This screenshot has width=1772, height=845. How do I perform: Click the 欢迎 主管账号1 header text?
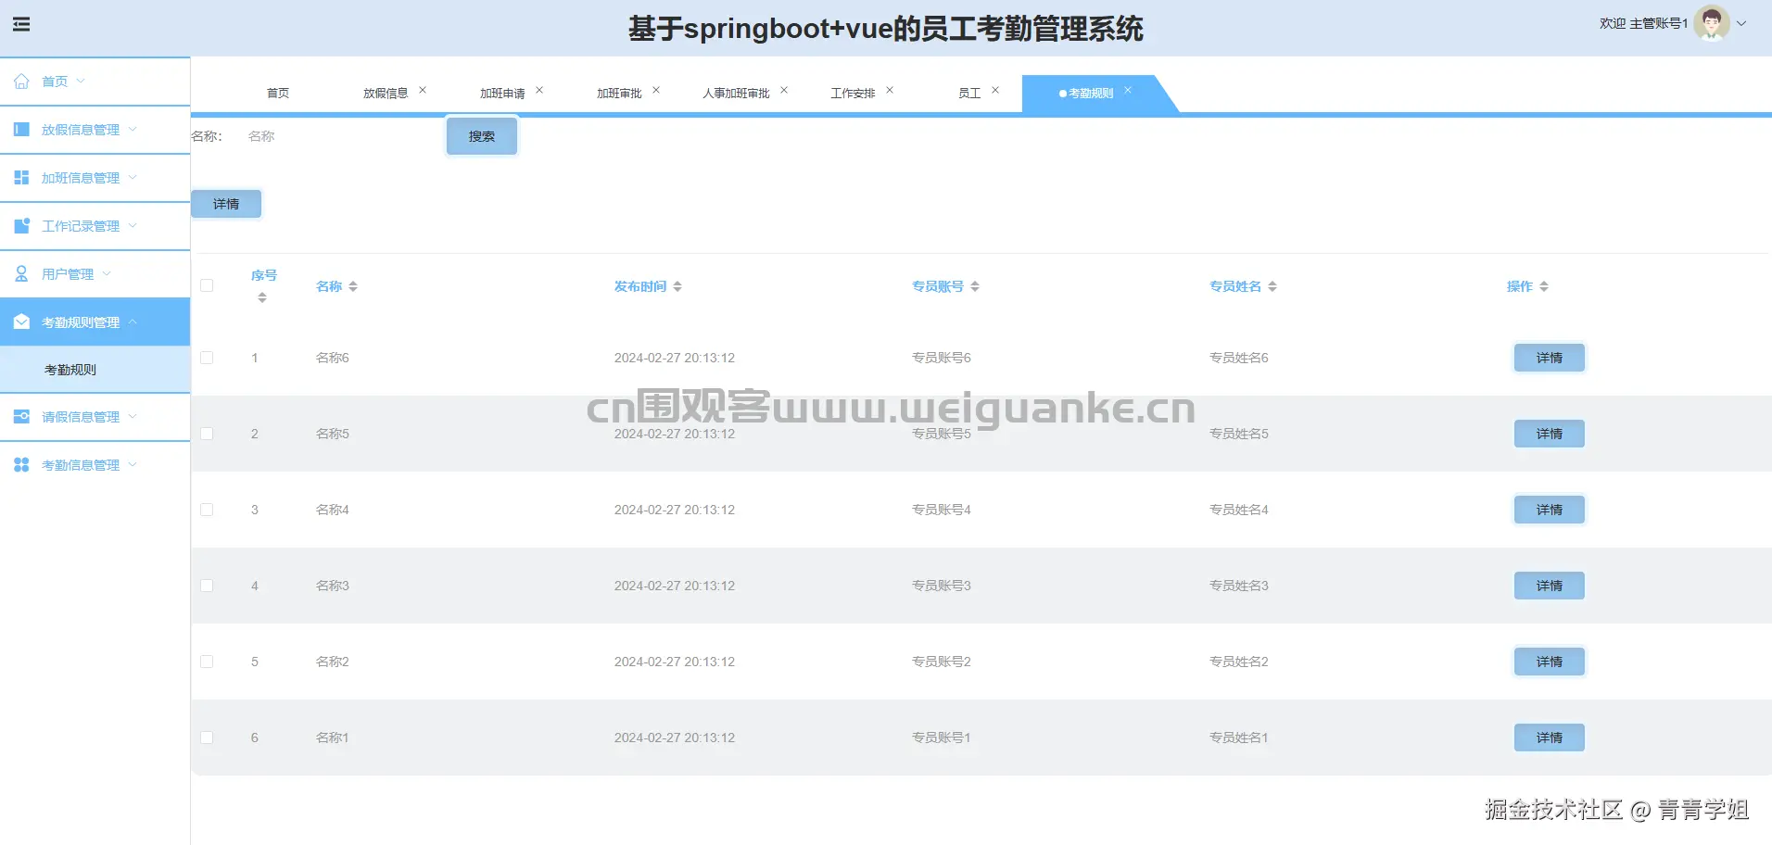click(1643, 24)
